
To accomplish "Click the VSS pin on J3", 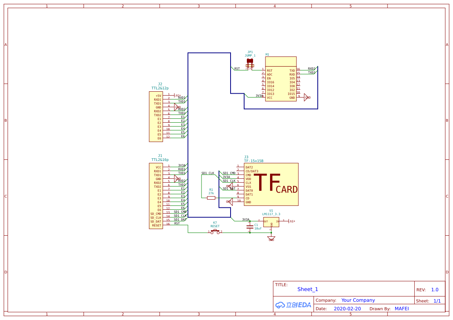I will [248, 187].
